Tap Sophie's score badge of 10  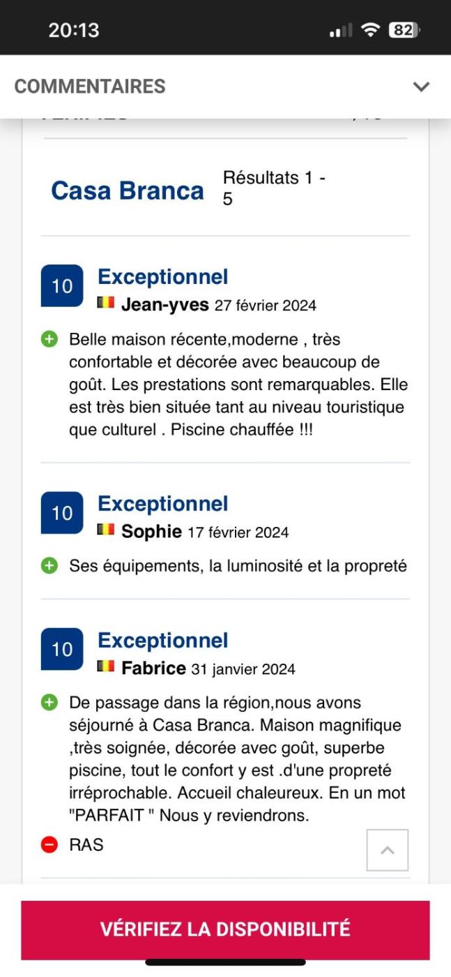coord(62,513)
